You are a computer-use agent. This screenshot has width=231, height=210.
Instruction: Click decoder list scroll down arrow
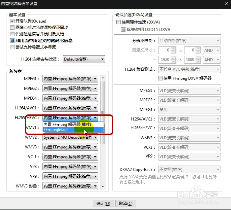point(103,187)
